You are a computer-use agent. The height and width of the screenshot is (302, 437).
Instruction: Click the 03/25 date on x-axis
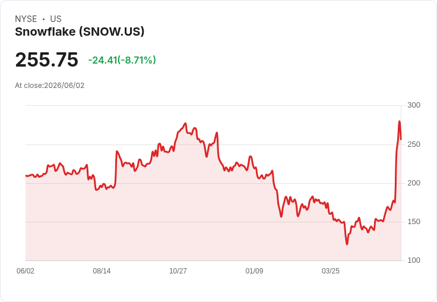pos(331,270)
